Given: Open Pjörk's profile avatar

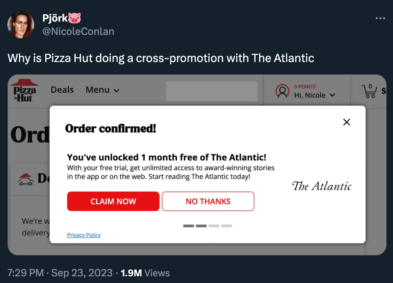Looking at the screenshot, I should pos(21,25).
